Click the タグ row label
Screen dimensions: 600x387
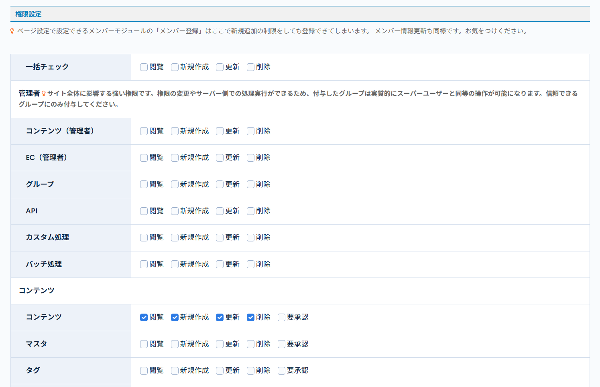33,371
